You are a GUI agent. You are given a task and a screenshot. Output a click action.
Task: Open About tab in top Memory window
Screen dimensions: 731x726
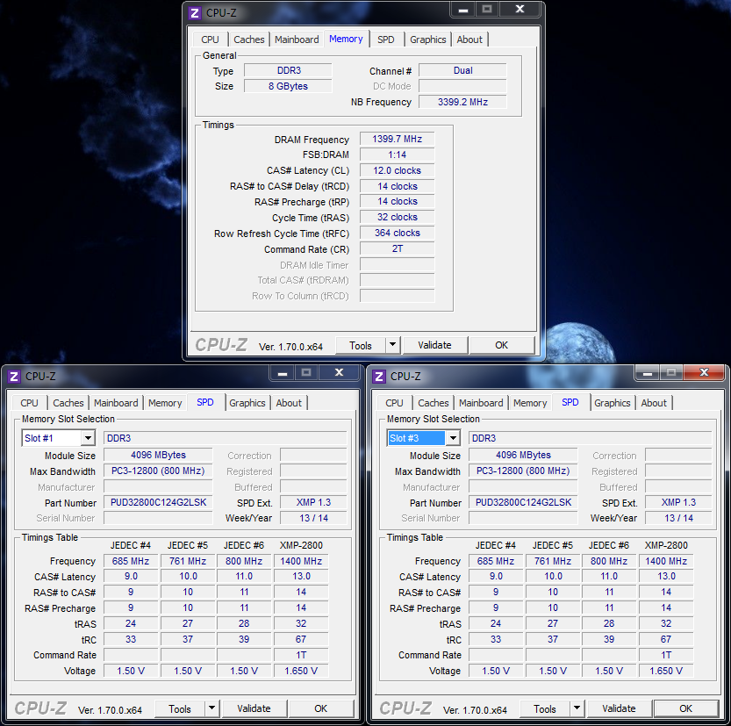469,40
